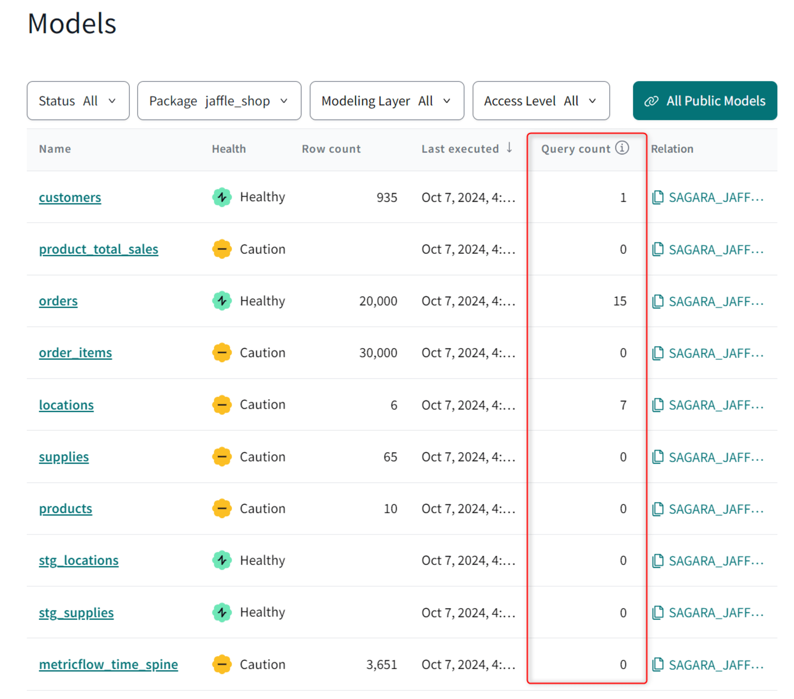Click copy relation icon in locations row
This screenshot has width=794, height=699.
(658, 405)
